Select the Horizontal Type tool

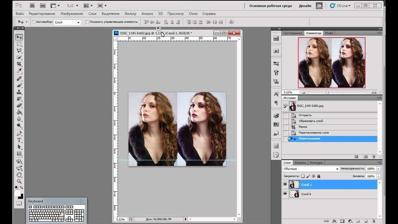(x=19, y=140)
